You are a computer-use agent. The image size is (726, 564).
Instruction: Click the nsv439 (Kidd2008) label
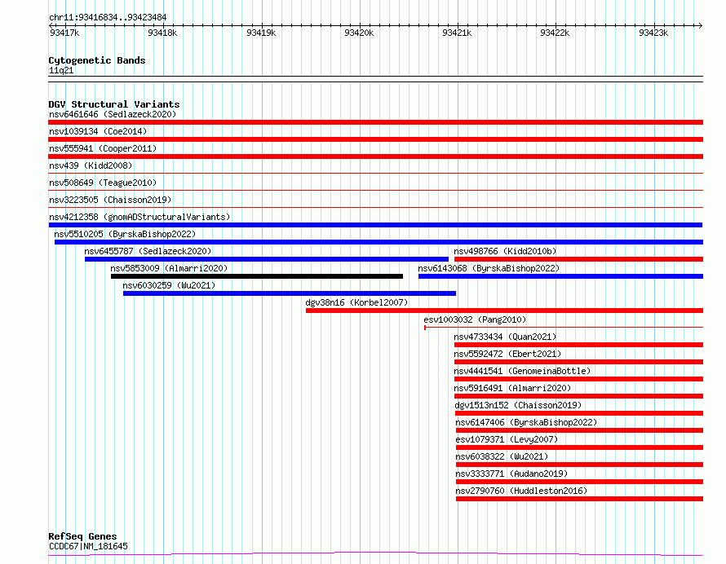click(91, 165)
